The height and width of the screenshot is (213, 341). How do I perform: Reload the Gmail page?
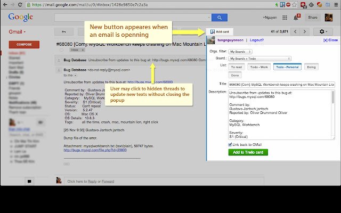[20, 5]
